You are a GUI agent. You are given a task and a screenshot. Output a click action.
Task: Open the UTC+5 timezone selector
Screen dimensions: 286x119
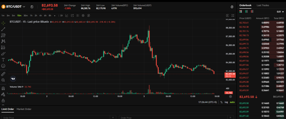point(208,102)
